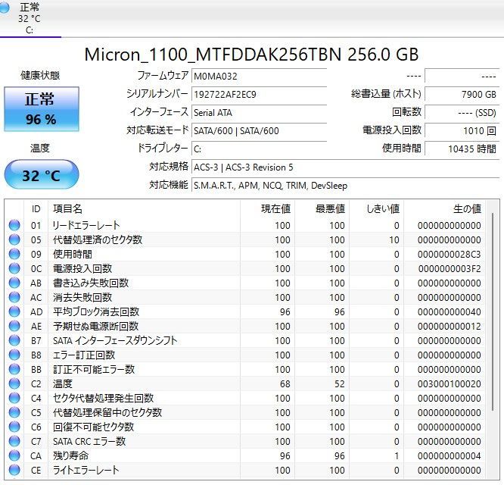Select the ライトエラーレート attribute name
504x485 pixels.
coord(86,470)
